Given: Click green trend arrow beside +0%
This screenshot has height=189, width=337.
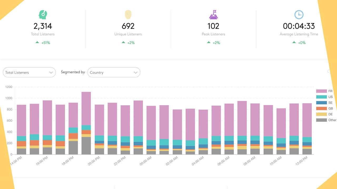Looking at the screenshot, I should point(294,42).
